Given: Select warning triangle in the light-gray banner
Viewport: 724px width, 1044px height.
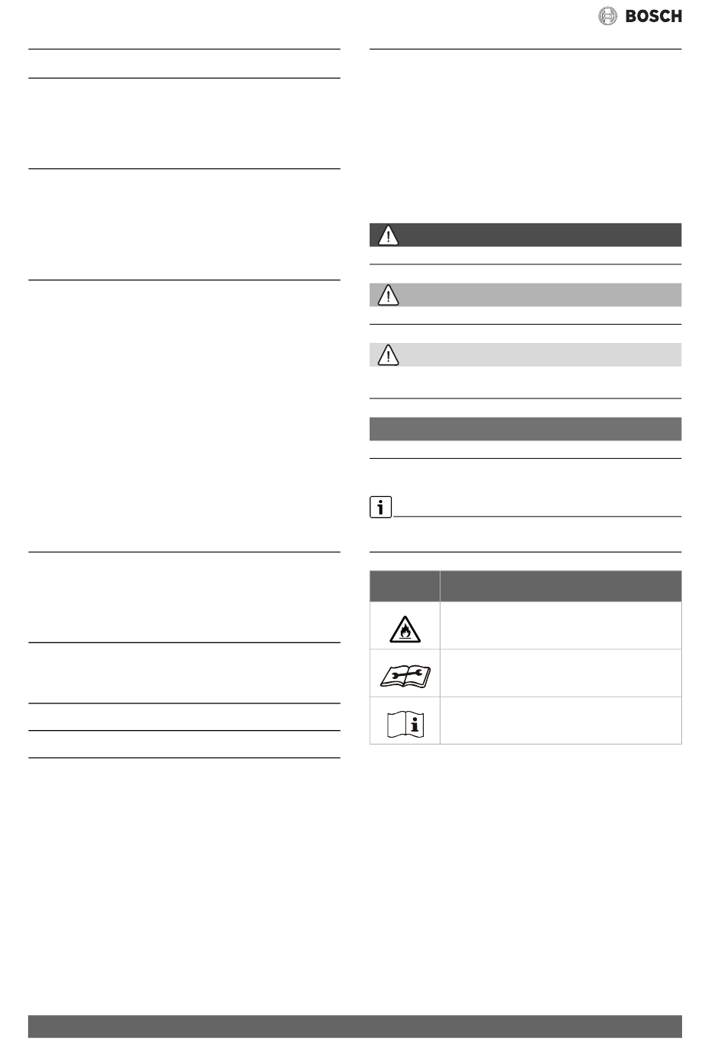Looking at the screenshot, I should 389,354.
